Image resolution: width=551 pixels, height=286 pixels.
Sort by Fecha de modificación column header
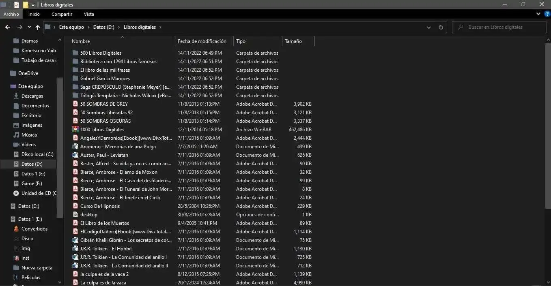[204, 41]
